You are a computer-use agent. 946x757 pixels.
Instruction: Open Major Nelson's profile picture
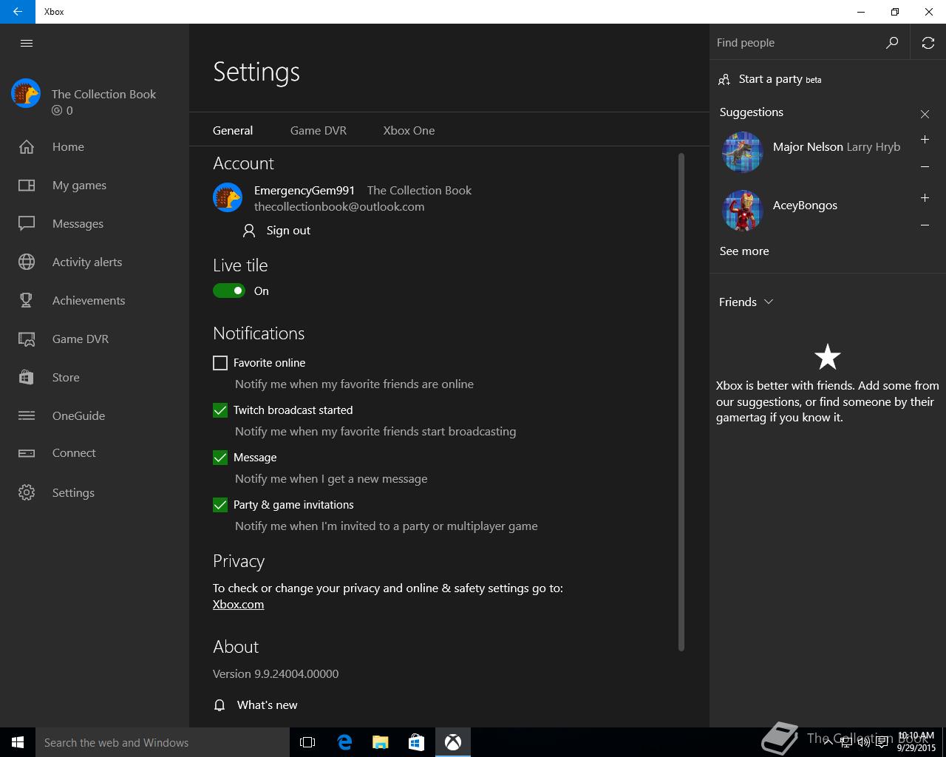point(742,152)
